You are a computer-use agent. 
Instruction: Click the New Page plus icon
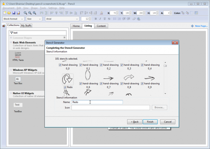tap(192, 26)
